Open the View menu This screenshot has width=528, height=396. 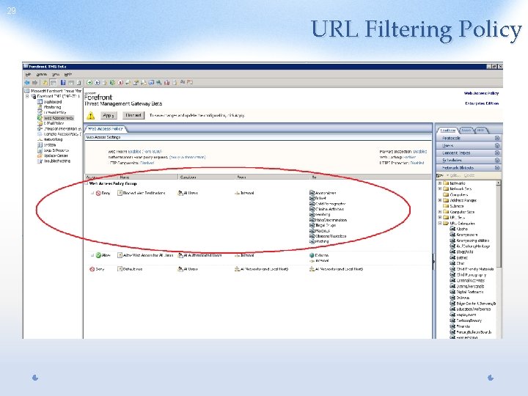pyautogui.click(x=56, y=74)
